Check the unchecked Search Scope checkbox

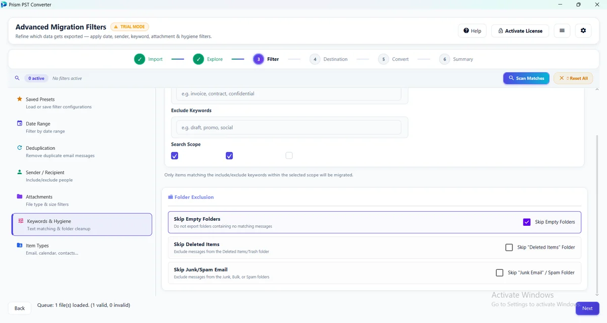(289, 155)
